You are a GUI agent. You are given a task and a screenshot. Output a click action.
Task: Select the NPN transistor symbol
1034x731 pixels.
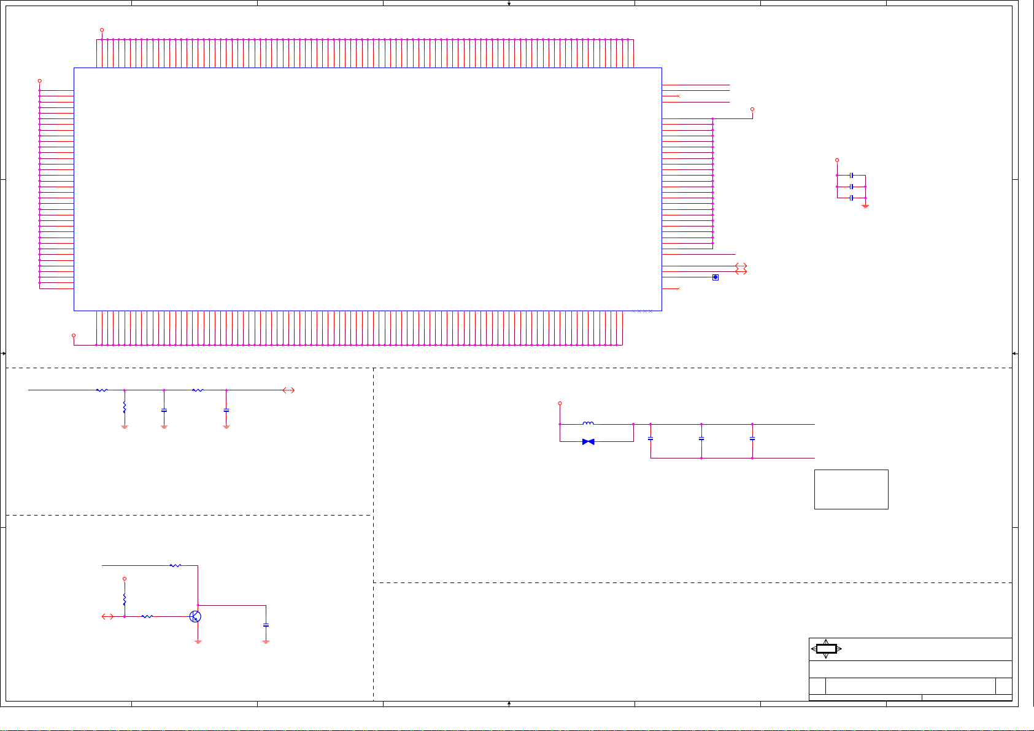tap(195, 616)
